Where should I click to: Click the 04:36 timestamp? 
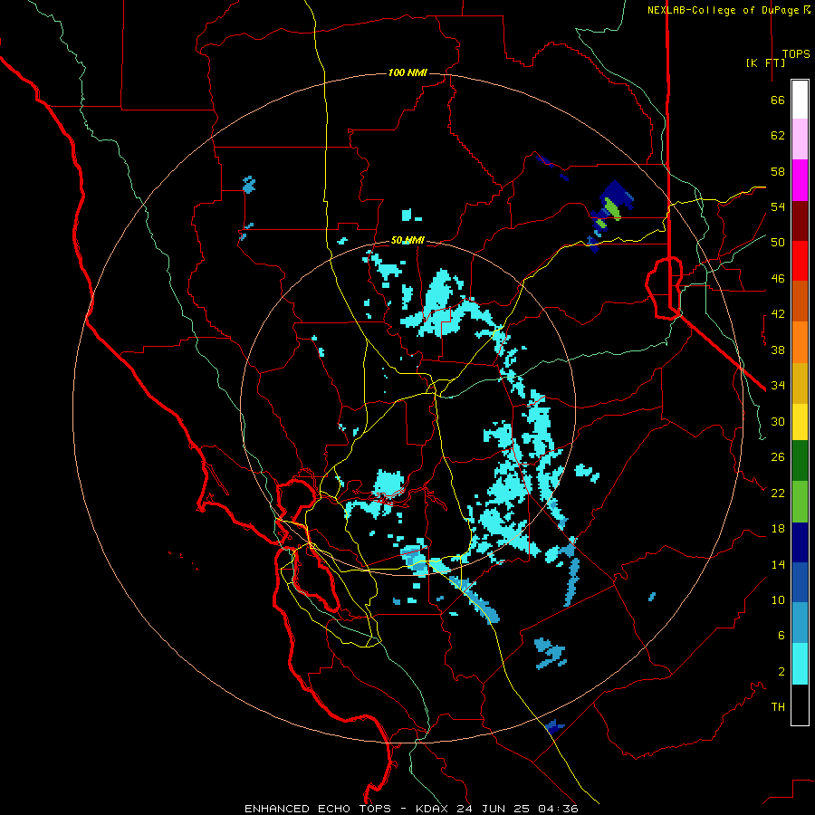[x=557, y=809]
